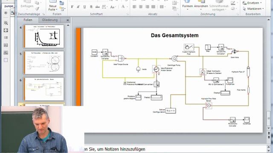This screenshot has height=153, width=273.
Task: Click the zoom magnifier icon in left sidebar
Action: pyautogui.click(x=6, y=23)
